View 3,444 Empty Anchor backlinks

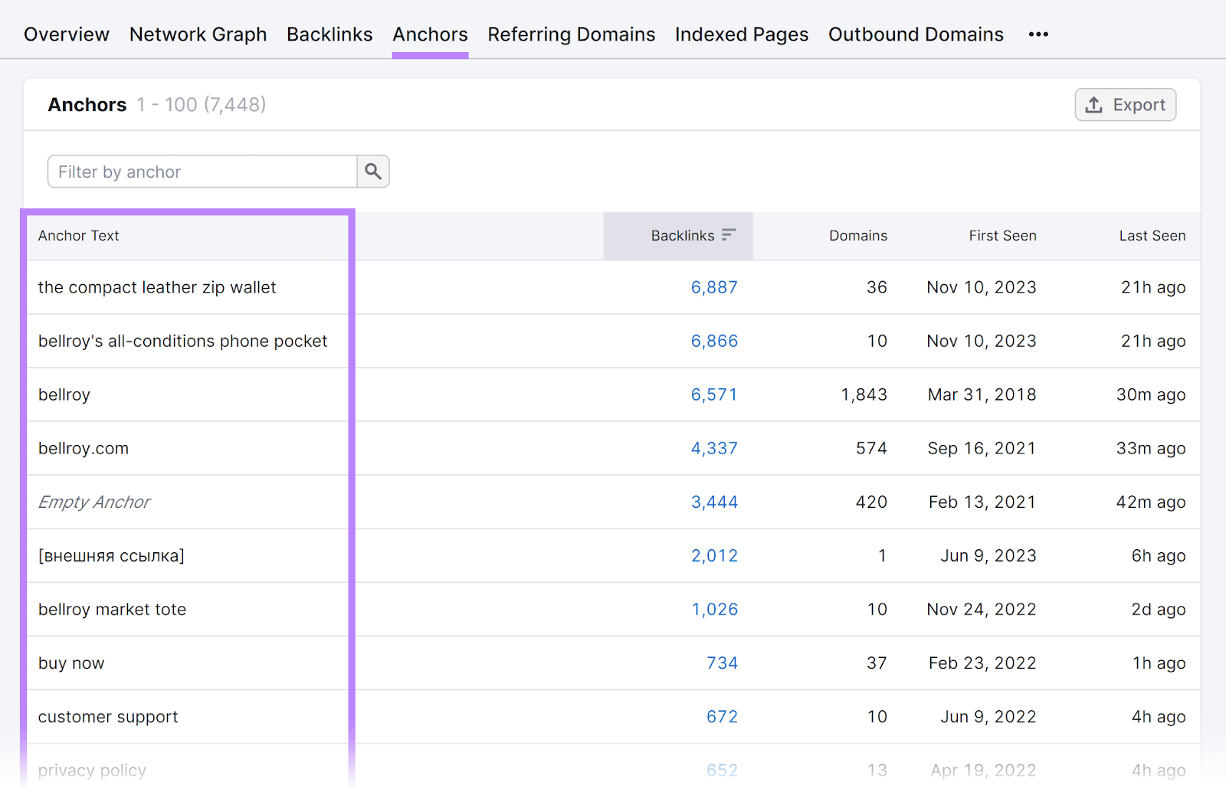click(714, 502)
